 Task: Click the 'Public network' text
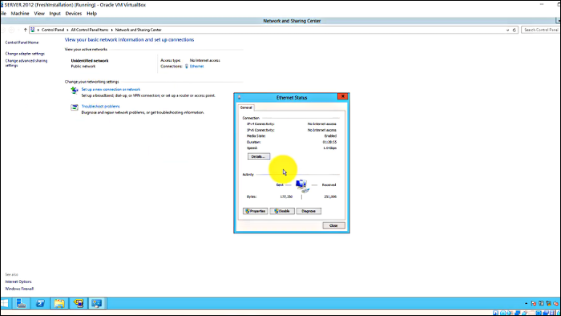tap(83, 67)
